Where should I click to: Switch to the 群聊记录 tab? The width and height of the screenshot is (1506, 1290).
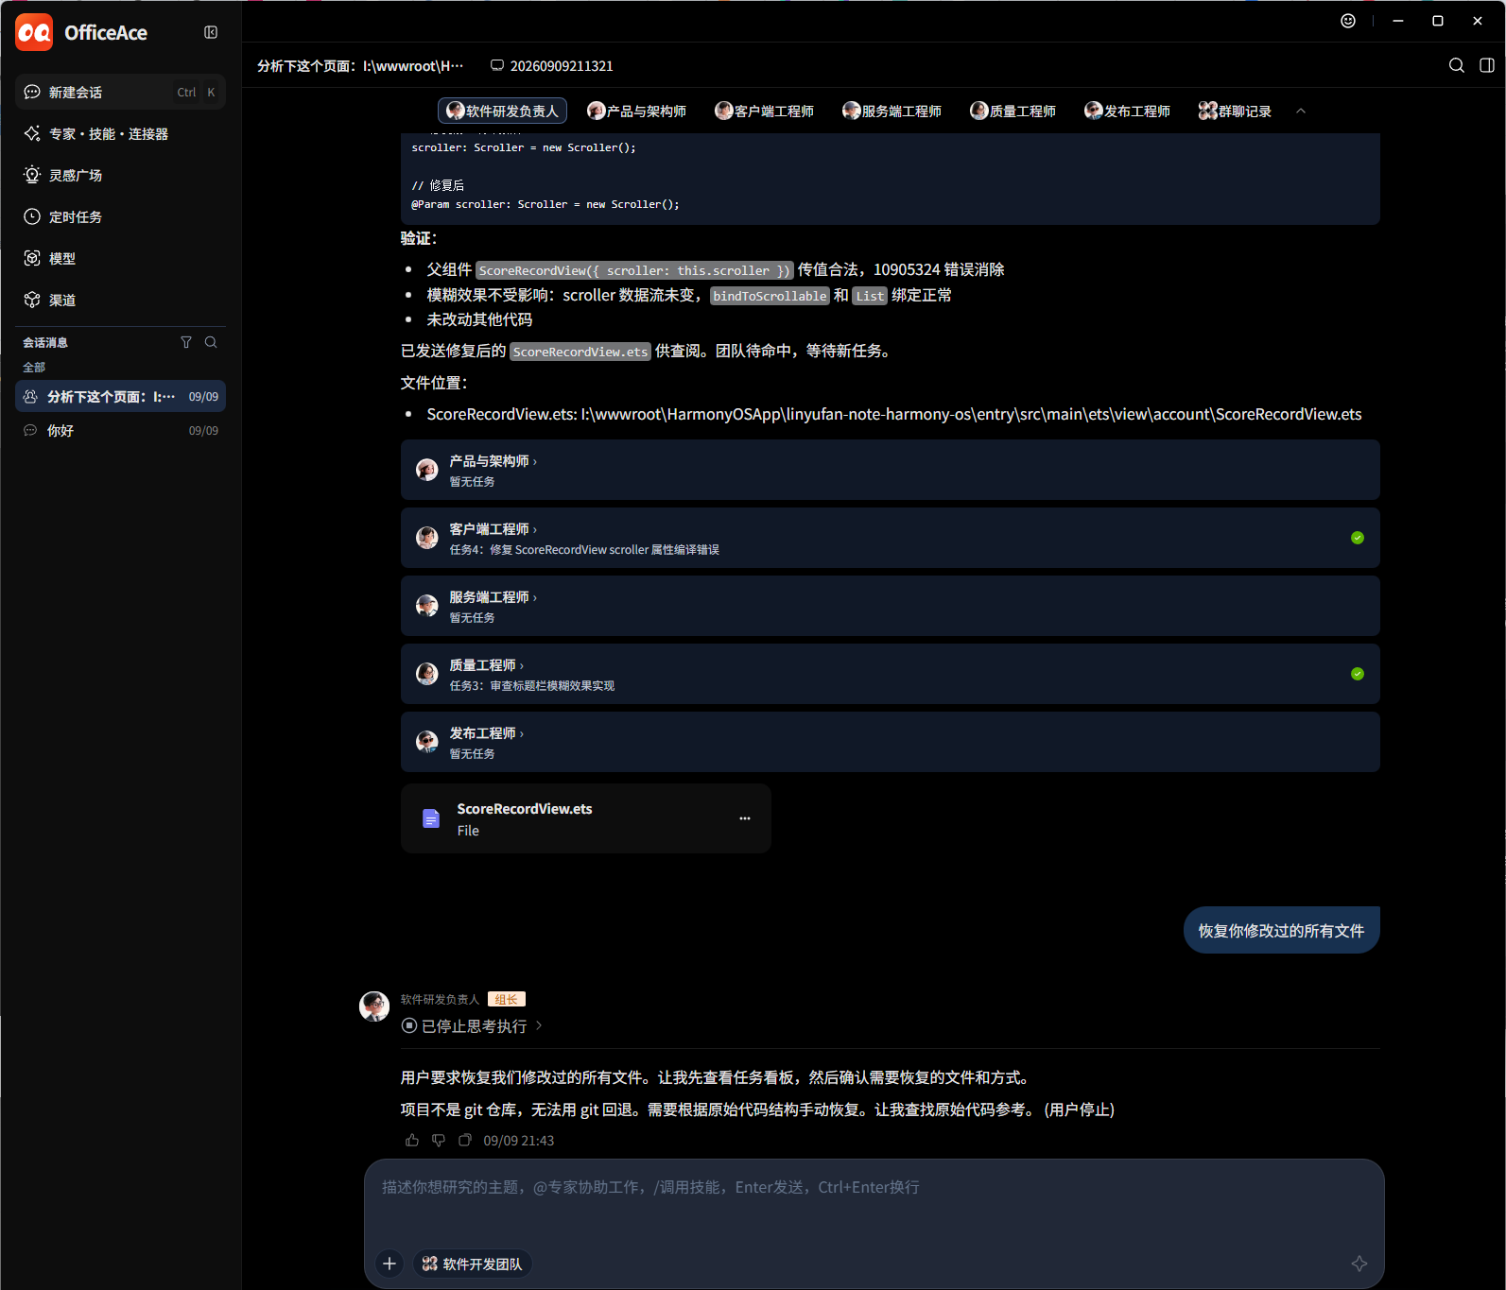click(1235, 111)
